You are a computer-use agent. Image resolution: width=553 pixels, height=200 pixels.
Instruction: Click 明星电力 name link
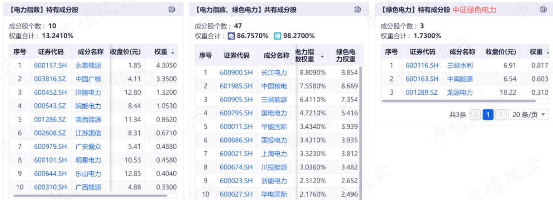[x=88, y=160]
